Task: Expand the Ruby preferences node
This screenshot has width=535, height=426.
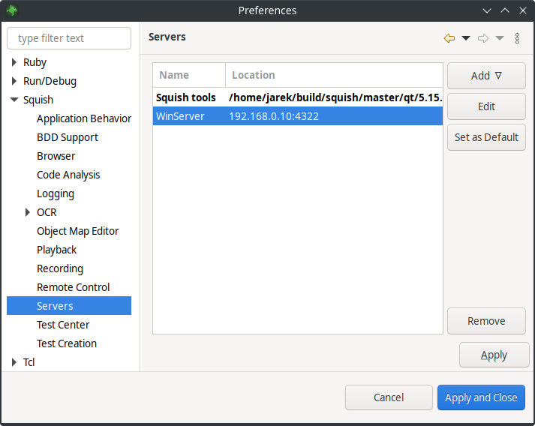Action: [14, 62]
